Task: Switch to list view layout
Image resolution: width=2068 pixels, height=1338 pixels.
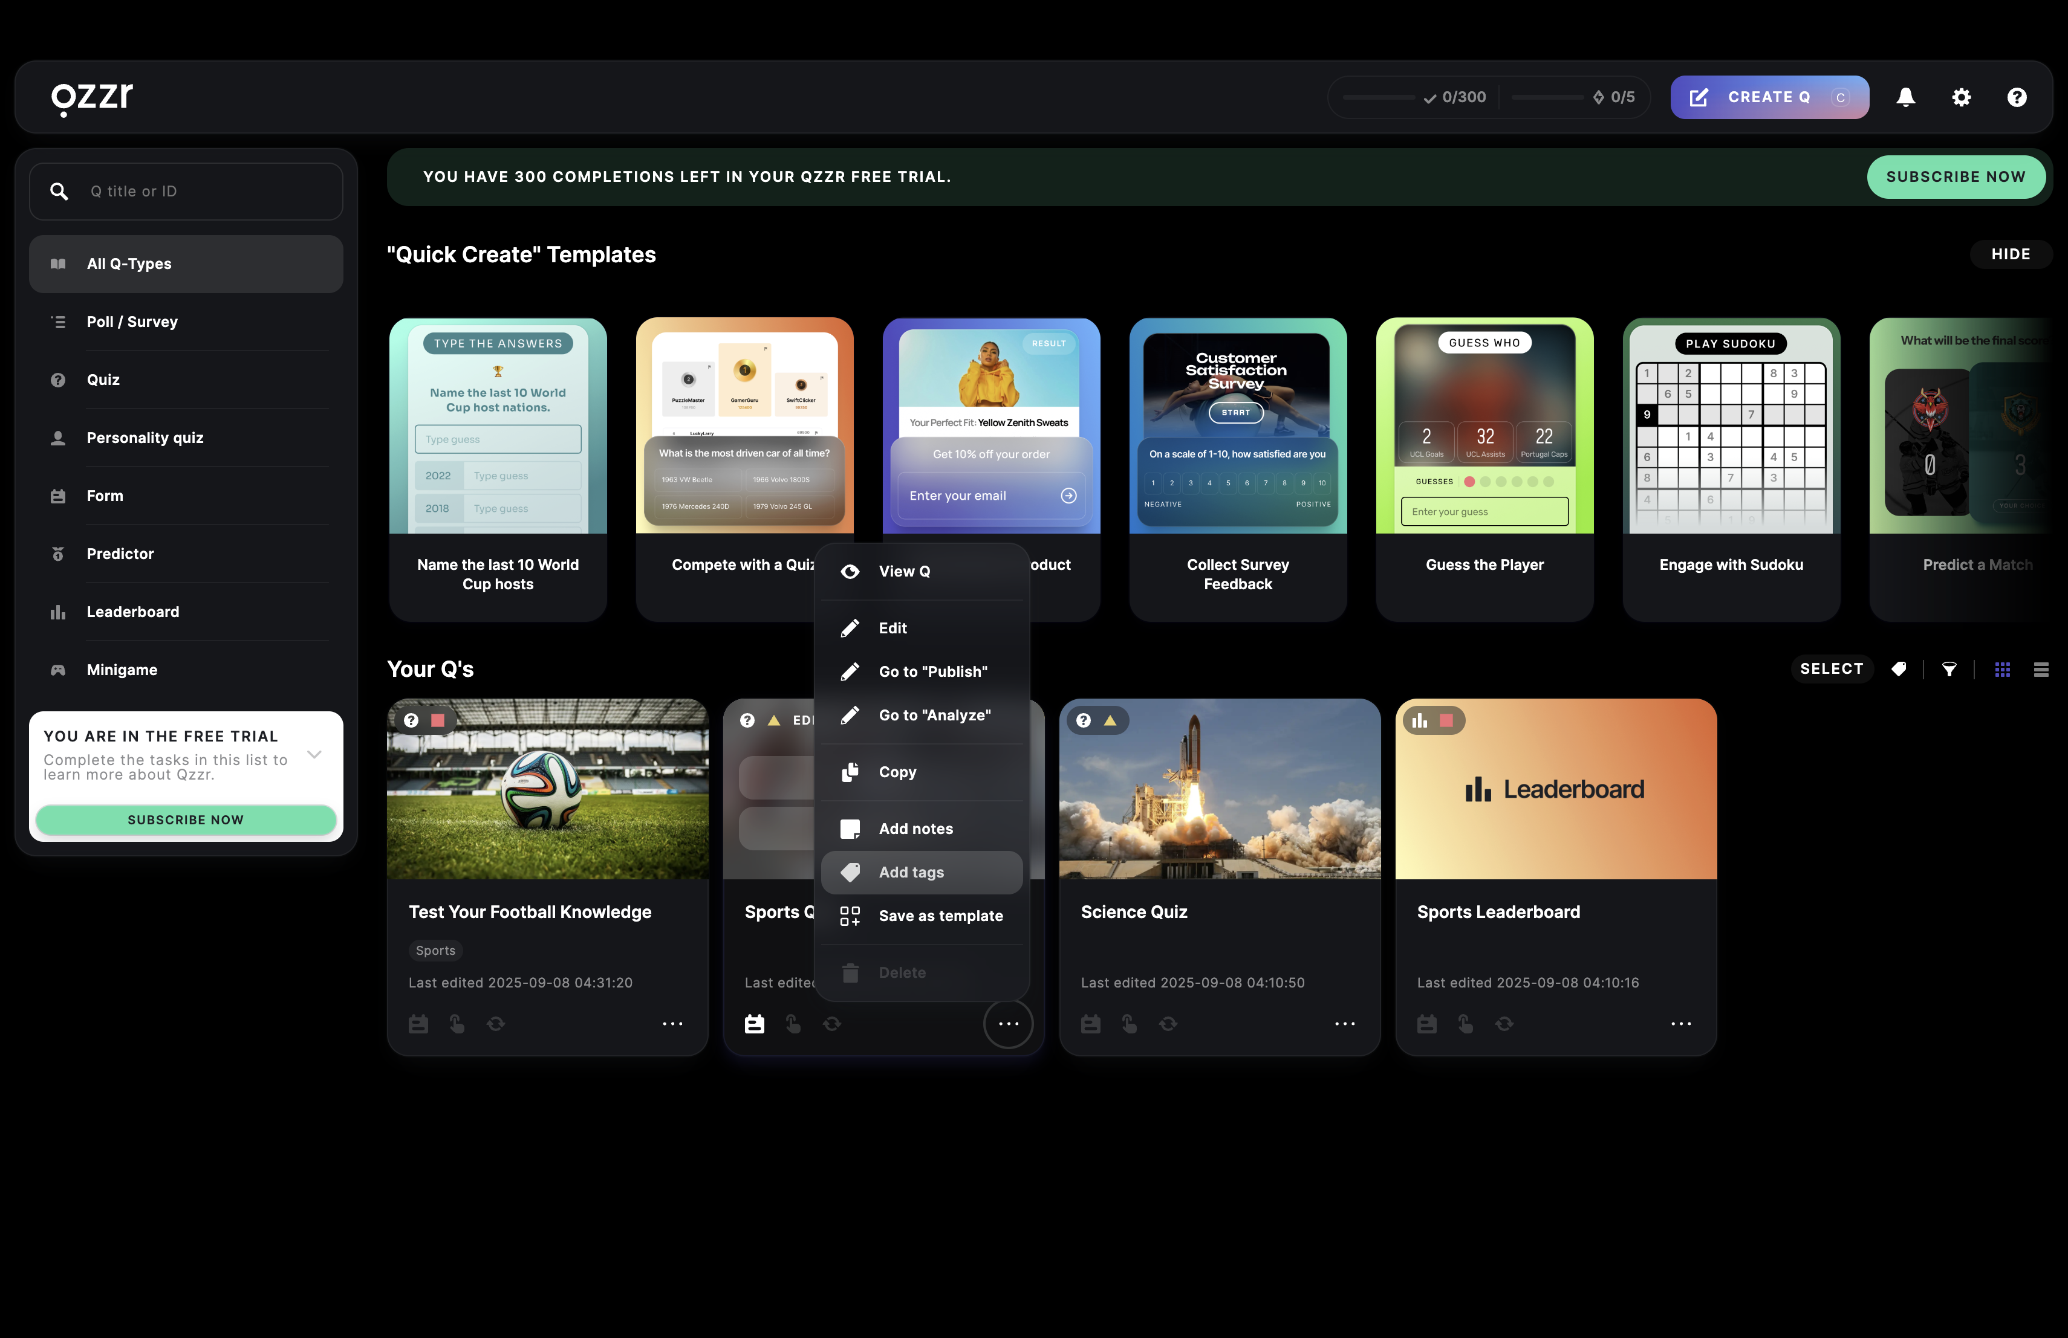Action: click(x=2041, y=668)
